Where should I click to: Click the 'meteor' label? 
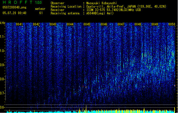tap(40, 9)
